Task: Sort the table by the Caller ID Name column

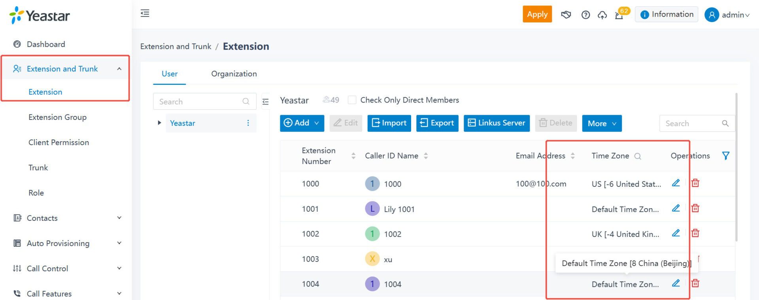Action: click(426, 156)
